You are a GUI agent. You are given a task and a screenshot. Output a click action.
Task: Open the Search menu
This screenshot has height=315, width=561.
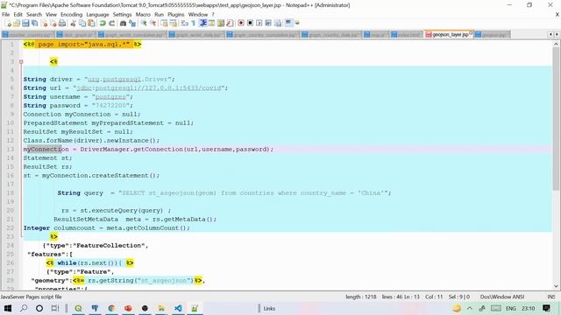[x=34, y=14]
